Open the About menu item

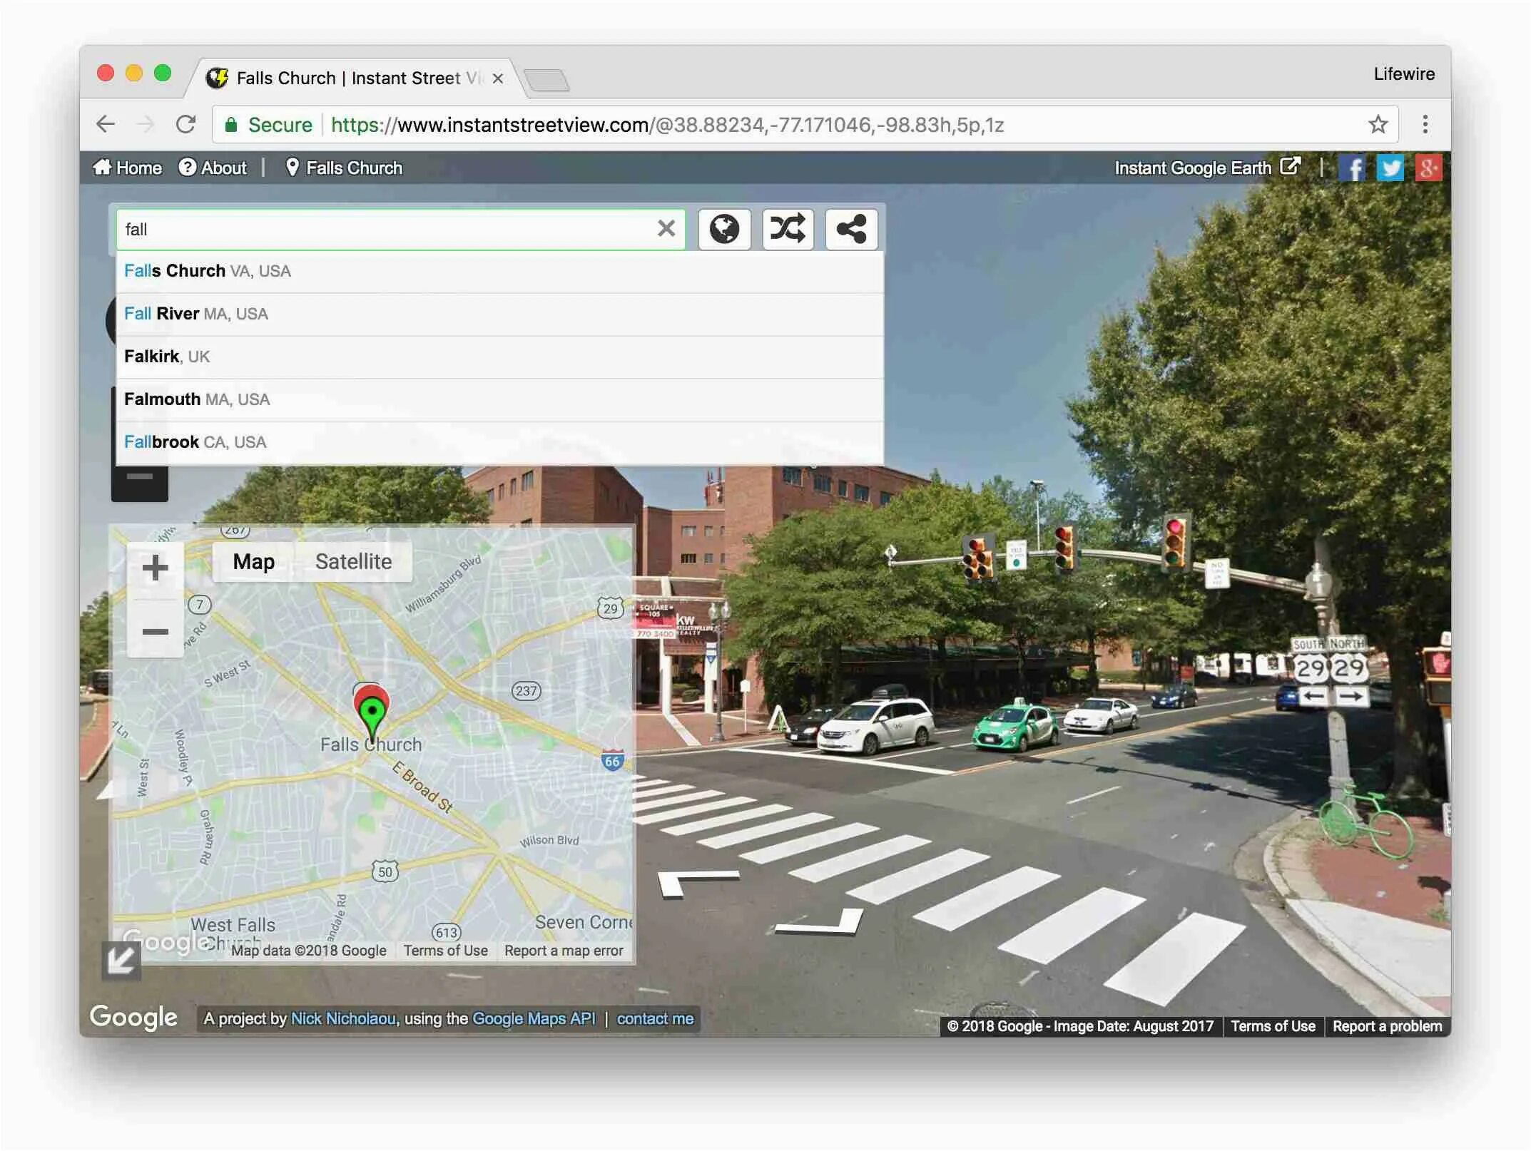click(x=213, y=168)
